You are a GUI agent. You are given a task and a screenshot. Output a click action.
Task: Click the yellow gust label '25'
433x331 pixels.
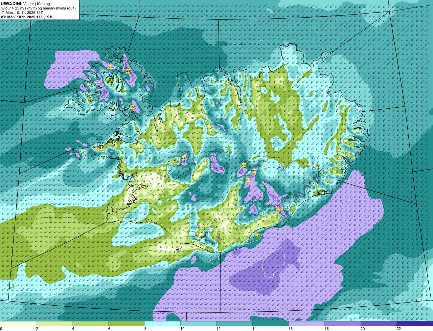tap(132, 107)
